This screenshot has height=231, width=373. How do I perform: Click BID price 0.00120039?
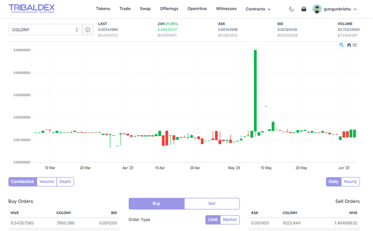tap(287, 30)
